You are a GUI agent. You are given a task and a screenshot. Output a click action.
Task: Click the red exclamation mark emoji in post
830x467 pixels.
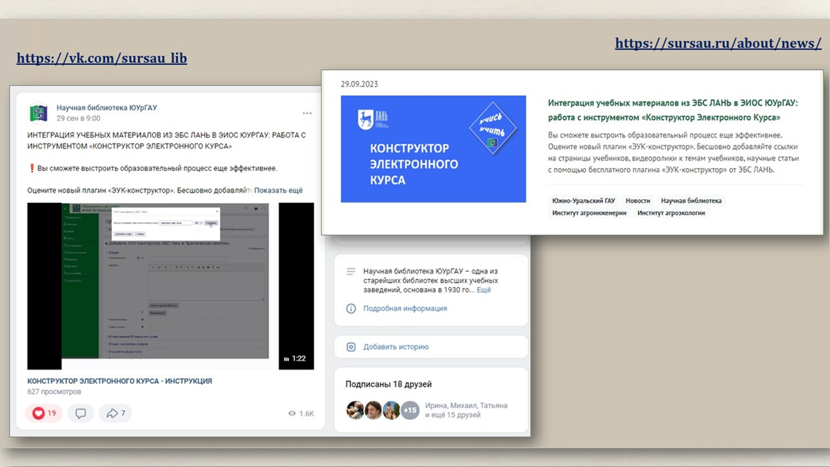pos(31,168)
